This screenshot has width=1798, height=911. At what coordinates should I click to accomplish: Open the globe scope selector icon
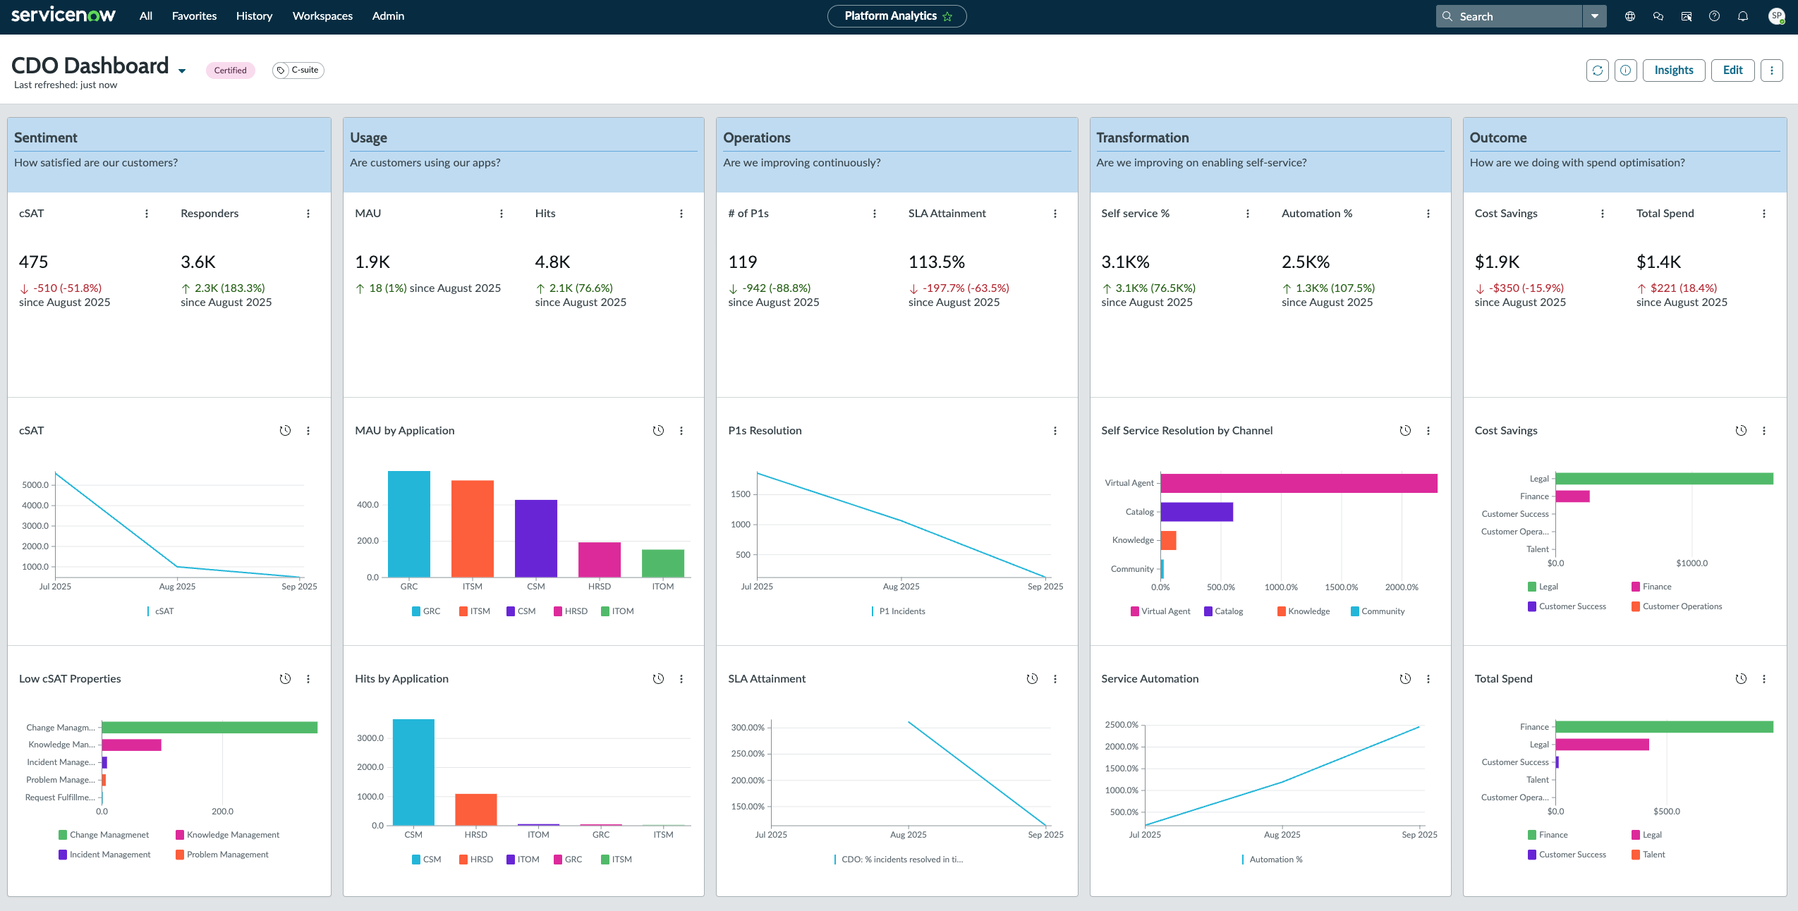click(1630, 16)
